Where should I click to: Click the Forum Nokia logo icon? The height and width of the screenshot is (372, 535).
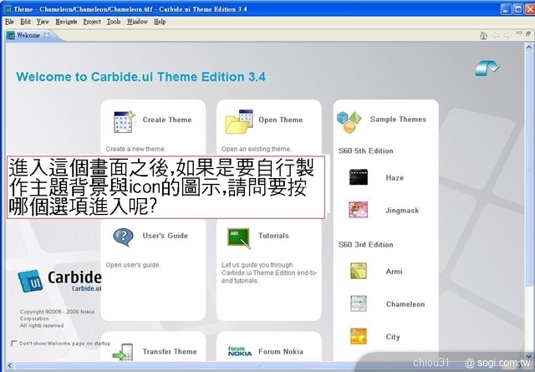click(x=240, y=351)
